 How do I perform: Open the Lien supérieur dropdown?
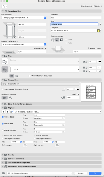click(24, 18)
